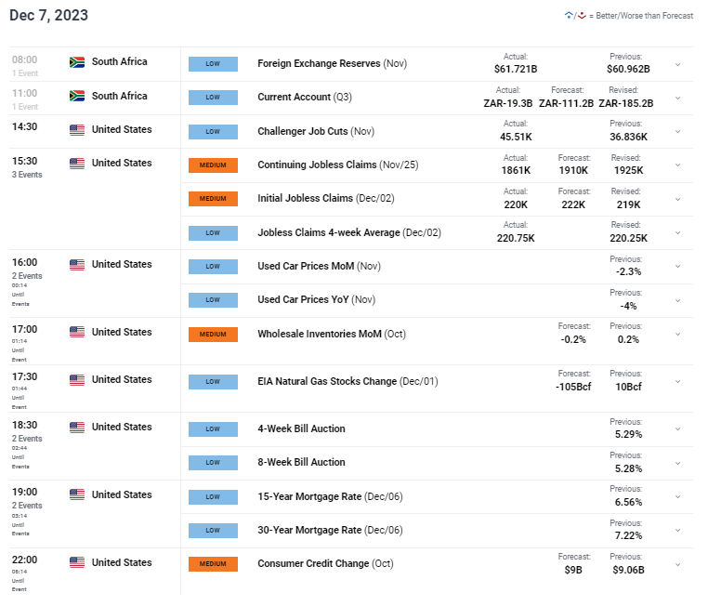Expand the 15-Year Mortgage Rate chevron
The width and height of the screenshot is (708, 606).
point(677,496)
